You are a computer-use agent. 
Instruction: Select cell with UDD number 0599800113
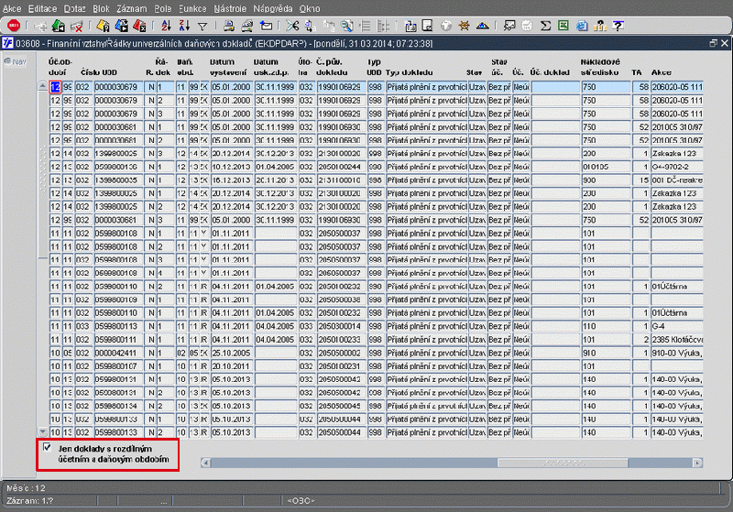click(x=118, y=327)
